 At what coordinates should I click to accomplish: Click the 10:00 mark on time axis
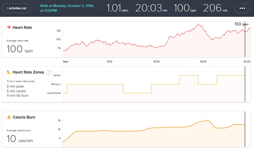pos(156,62)
